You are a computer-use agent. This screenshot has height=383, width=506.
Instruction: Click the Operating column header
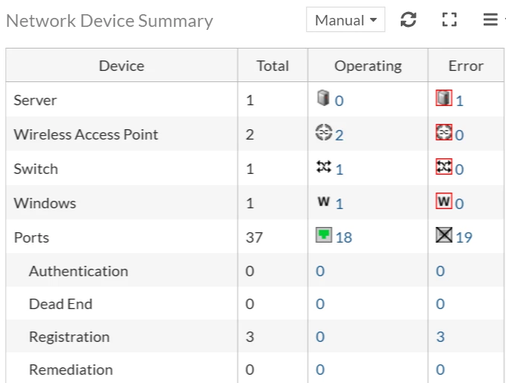368,66
